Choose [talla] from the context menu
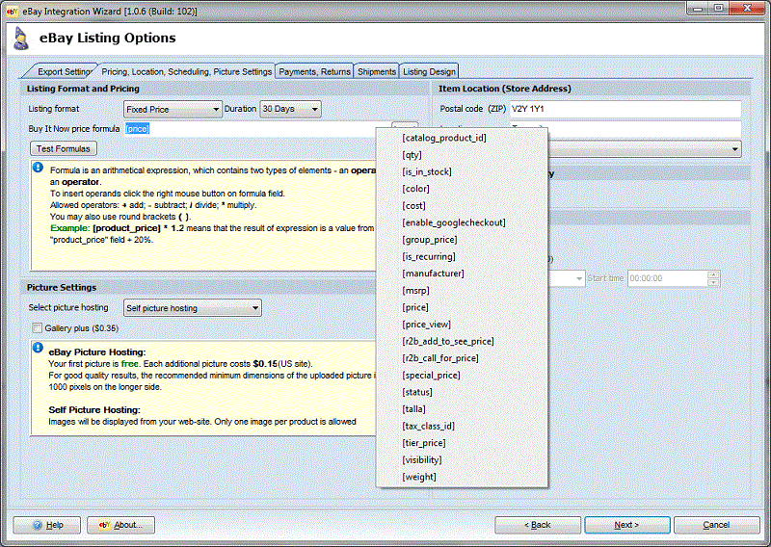Screen dimensions: 771x547 462,409
